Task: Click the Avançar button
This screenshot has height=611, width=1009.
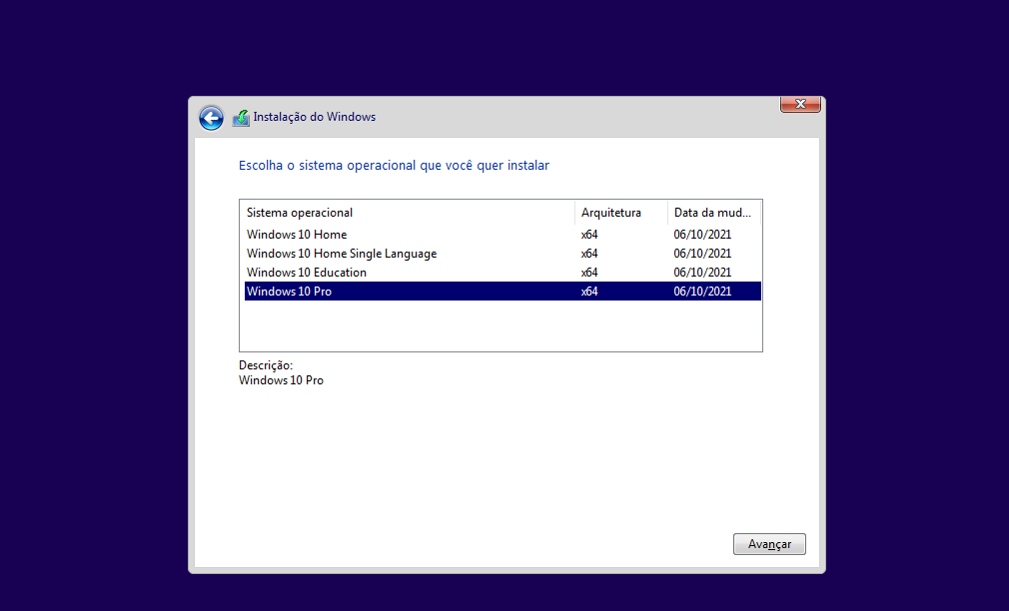Action: pyautogui.click(x=769, y=544)
